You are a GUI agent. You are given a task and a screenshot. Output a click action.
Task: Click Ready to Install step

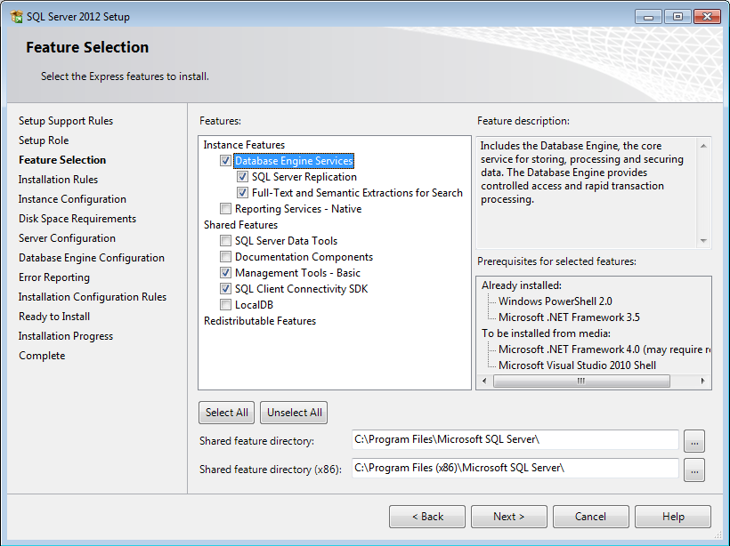(54, 317)
